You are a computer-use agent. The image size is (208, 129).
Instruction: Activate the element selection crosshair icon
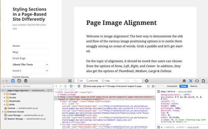click(x=147, y=81)
